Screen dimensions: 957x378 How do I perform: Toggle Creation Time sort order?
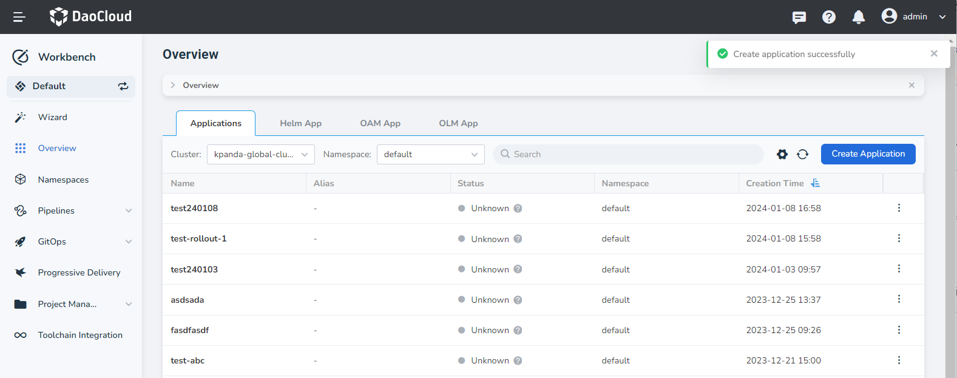(x=815, y=183)
